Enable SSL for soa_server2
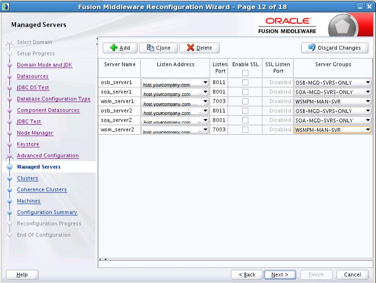Viewport: 376px width, 283px height. (245, 120)
